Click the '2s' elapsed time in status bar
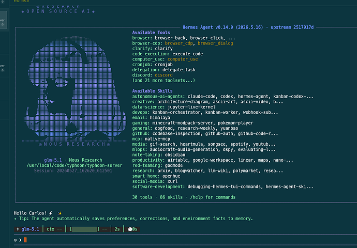 pos(117,229)
